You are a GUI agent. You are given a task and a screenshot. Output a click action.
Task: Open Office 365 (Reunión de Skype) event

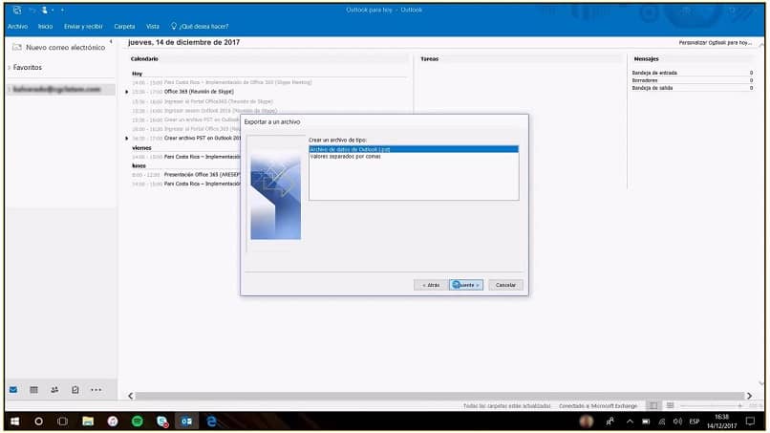199,92
